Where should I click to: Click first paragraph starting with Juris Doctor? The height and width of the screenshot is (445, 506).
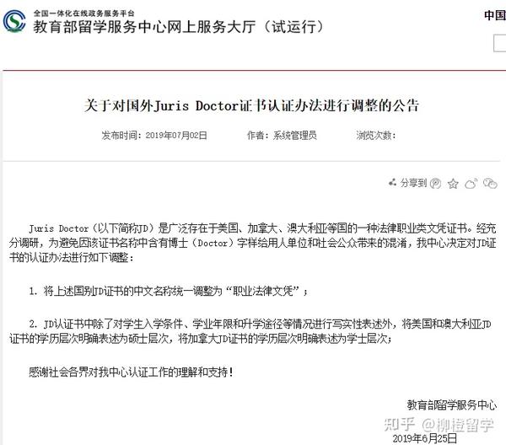[x=253, y=243]
